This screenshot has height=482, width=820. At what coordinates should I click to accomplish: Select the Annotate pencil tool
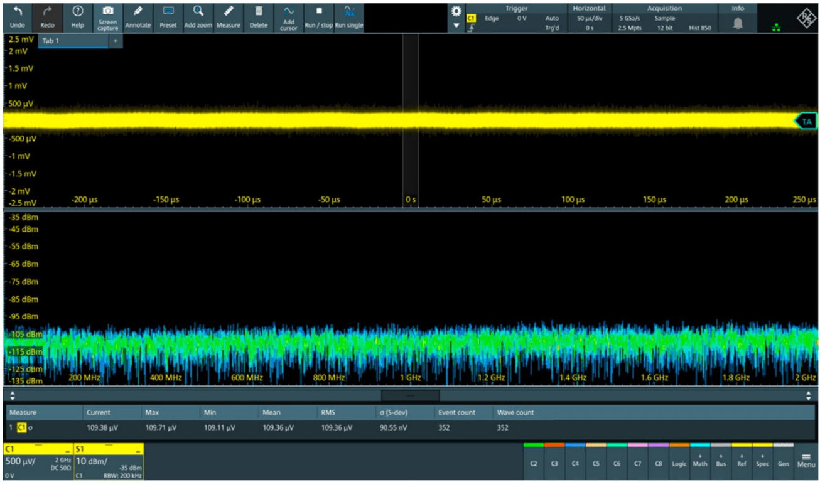tap(138, 13)
